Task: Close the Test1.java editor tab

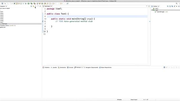Action: click(51, 6)
